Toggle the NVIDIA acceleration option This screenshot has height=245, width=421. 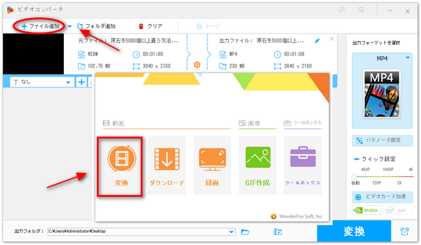(x=366, y=210)
